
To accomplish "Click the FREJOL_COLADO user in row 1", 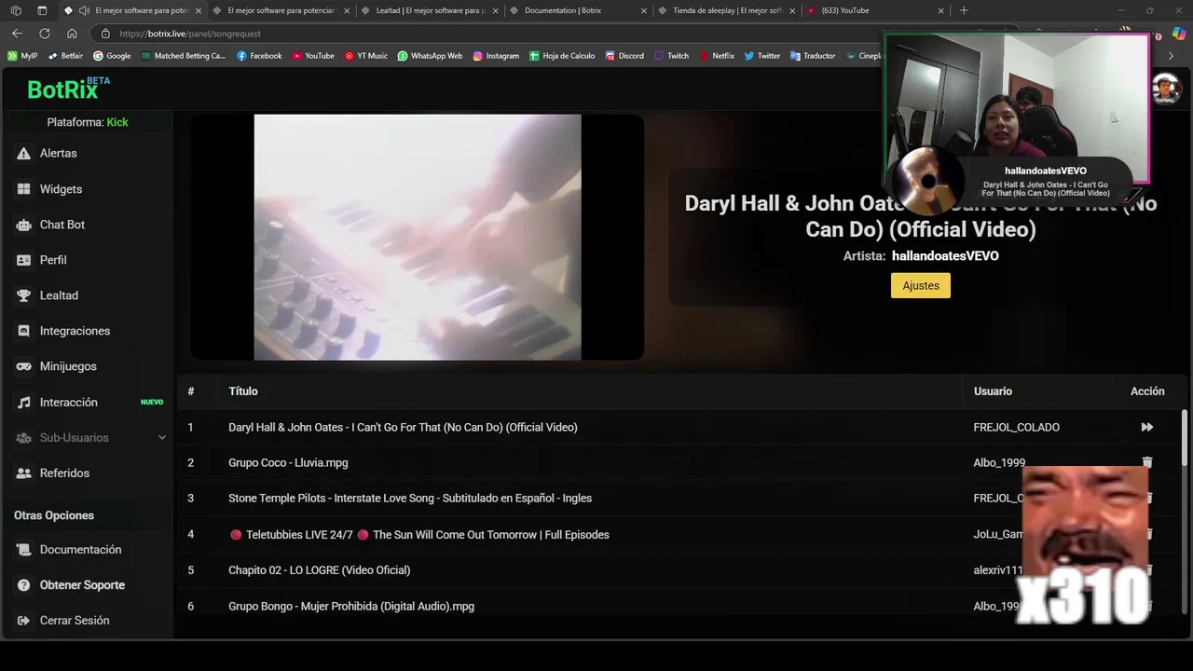I will coord(1016,428).
